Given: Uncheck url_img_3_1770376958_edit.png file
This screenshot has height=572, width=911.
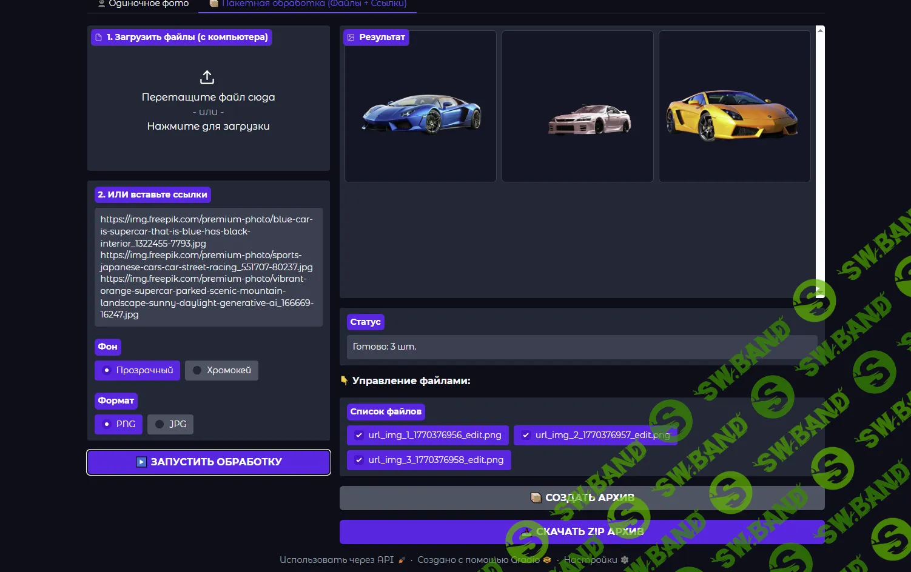Looking at the screenshot, I should point(359,460).
